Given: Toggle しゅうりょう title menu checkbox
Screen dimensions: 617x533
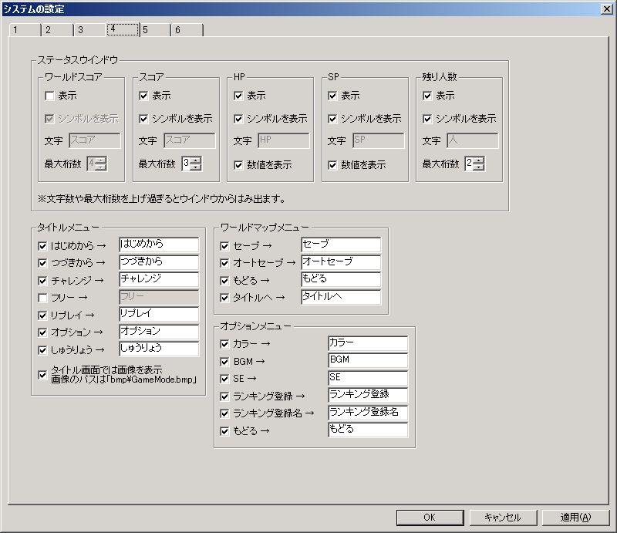Looking at the screenshot, I should pyautogui.click(x=42, y=350).
